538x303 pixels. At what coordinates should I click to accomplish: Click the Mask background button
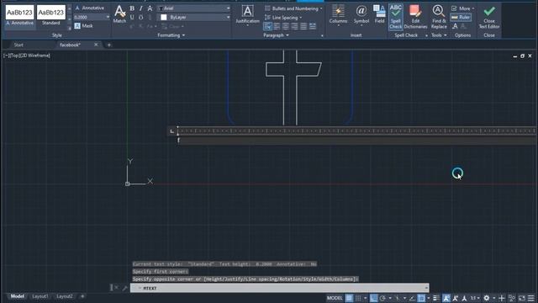pos(84,26)
